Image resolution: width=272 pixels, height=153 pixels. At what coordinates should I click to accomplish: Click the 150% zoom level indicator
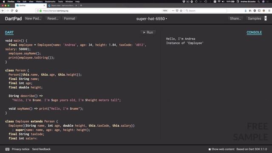165,11
